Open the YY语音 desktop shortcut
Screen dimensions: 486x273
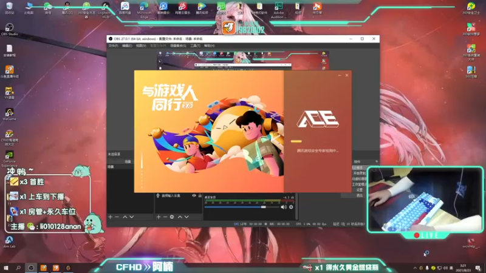(9, 93)
